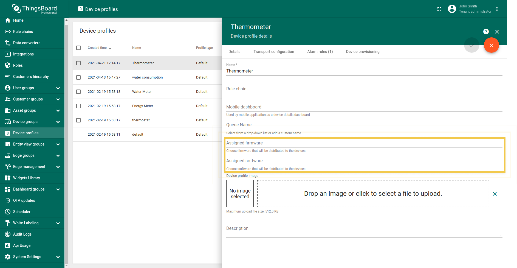Close the Thermometer details panel
This screenshot has width=517, height=268.
tap(497, 32)
